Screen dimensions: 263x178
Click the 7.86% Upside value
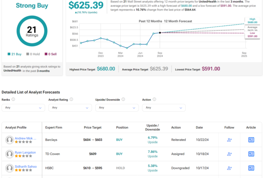(x=152, y=154)
